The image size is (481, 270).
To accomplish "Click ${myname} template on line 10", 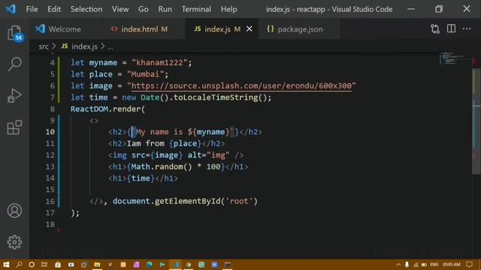I will (208, 132).
